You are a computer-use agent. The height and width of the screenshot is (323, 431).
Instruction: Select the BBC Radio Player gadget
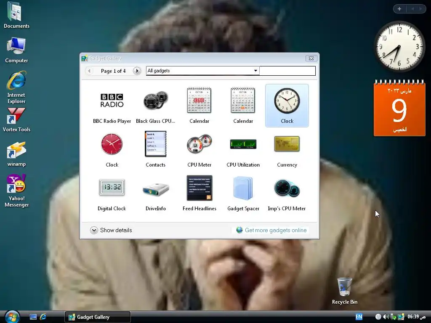[112, 106]
